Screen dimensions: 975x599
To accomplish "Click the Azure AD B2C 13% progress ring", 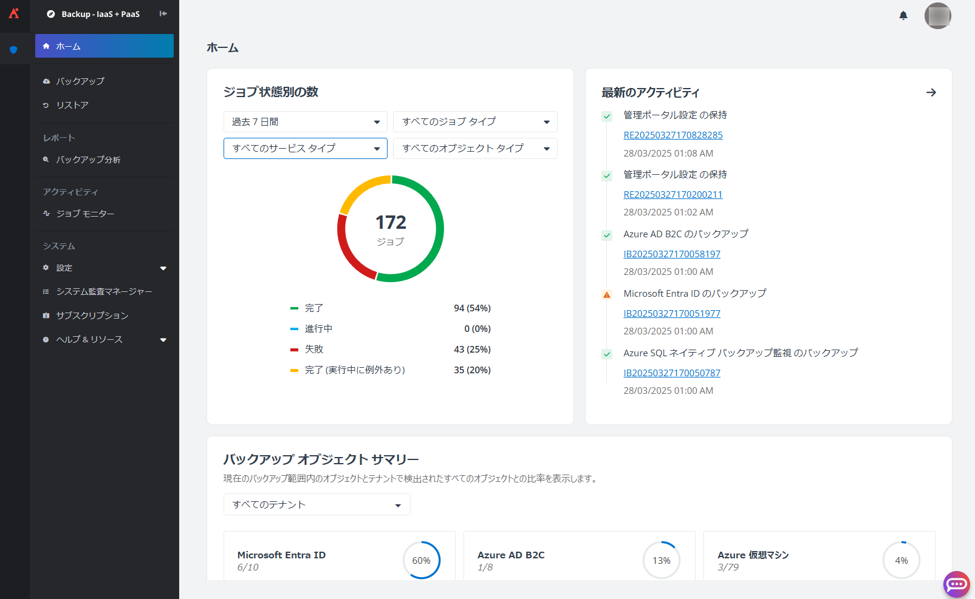I will point(662,560).
